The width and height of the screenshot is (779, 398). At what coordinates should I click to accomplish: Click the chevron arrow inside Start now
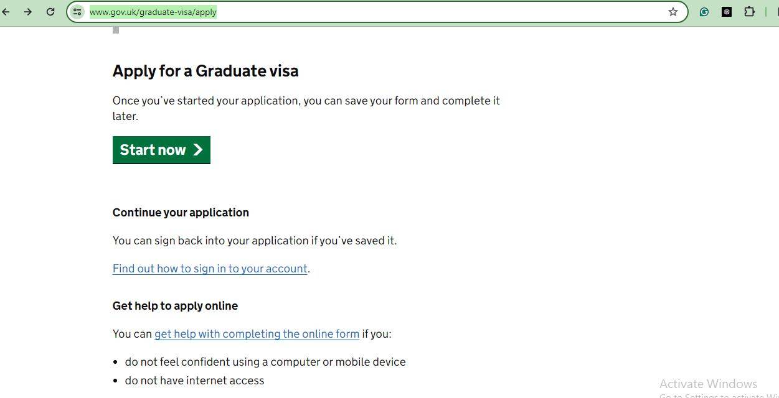pos(198,149)
